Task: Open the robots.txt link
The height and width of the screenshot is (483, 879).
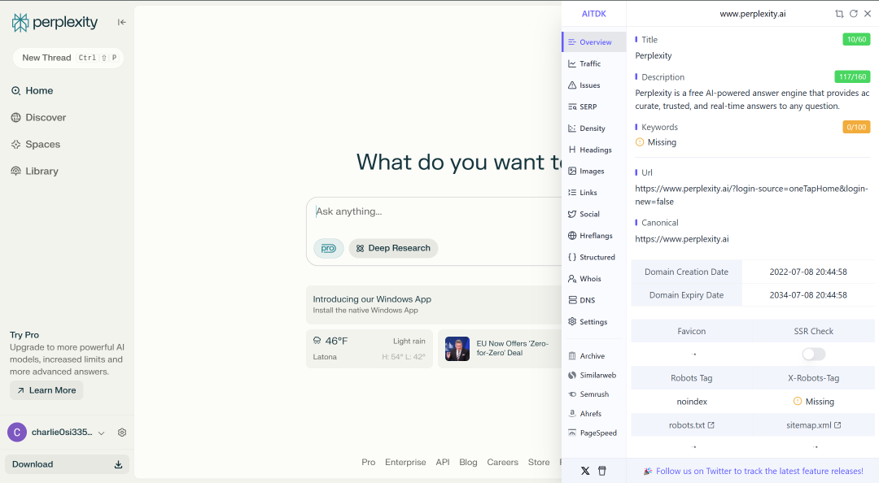Action: click(x=691, y=425)
